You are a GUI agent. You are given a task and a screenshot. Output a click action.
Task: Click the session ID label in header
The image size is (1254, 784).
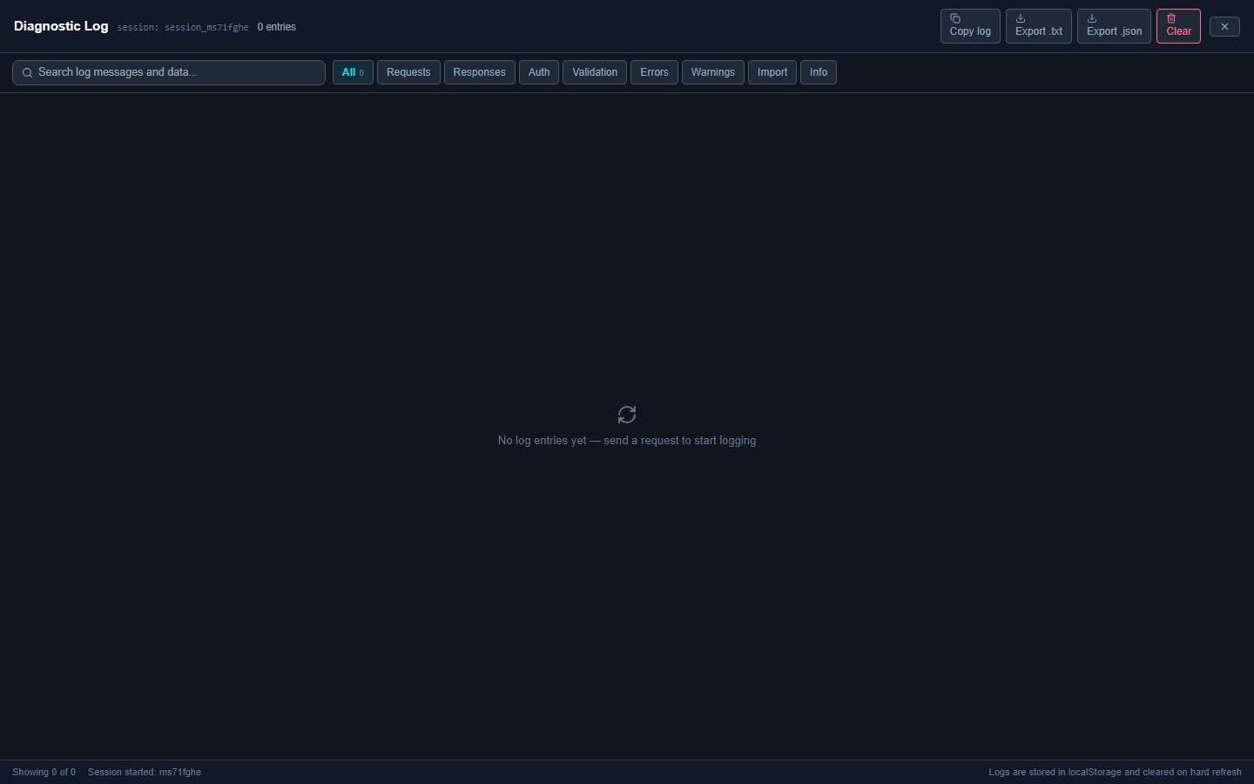[x=183, y=27]
